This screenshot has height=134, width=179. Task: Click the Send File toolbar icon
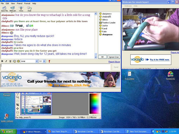(x=4, y=9)
